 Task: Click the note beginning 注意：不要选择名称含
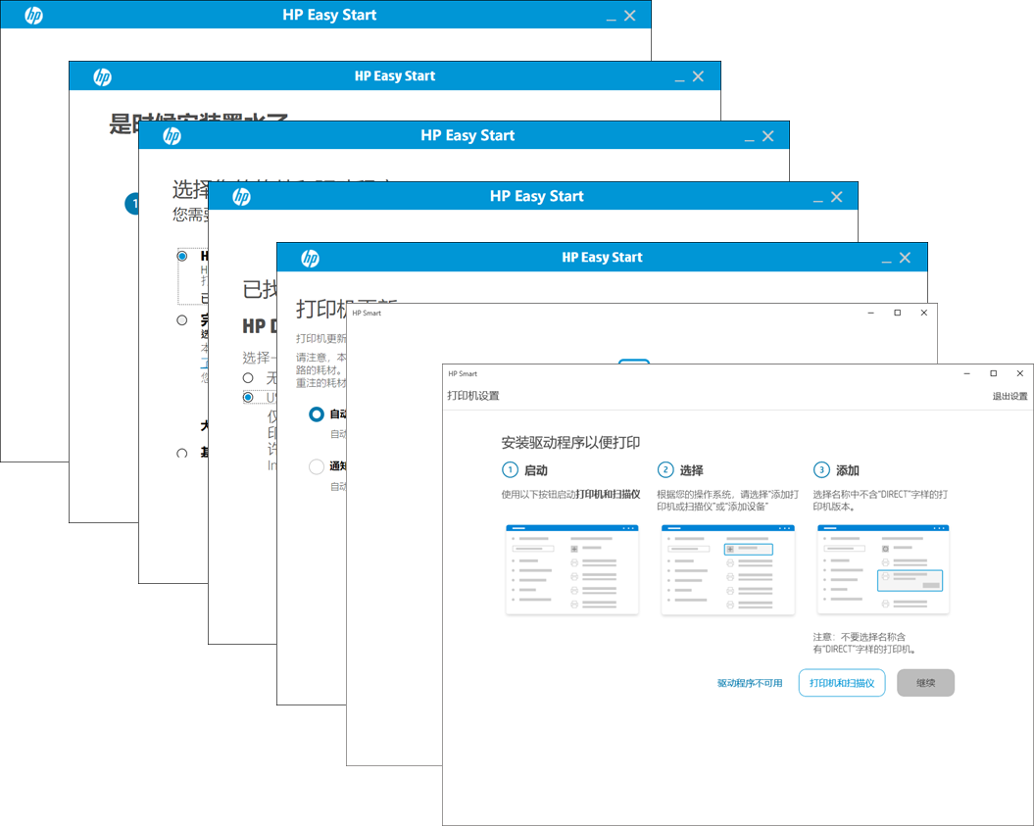point(864,643)
